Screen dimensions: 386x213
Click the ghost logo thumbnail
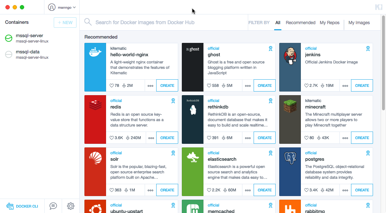(x=193, y=67)
